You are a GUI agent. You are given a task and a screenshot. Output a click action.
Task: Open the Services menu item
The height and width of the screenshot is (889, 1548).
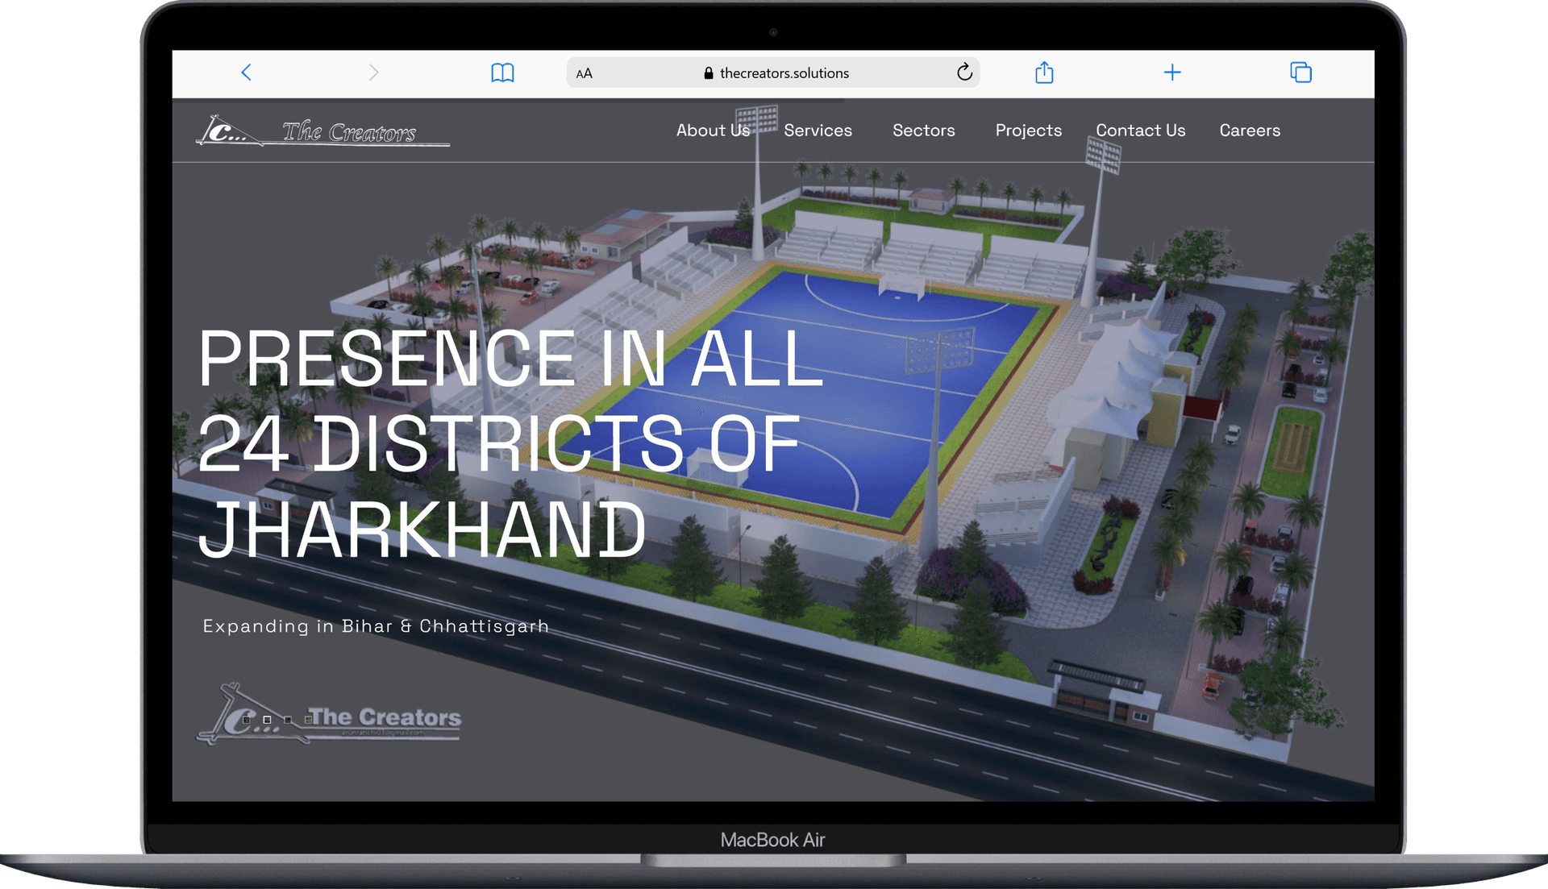(818, 131)
